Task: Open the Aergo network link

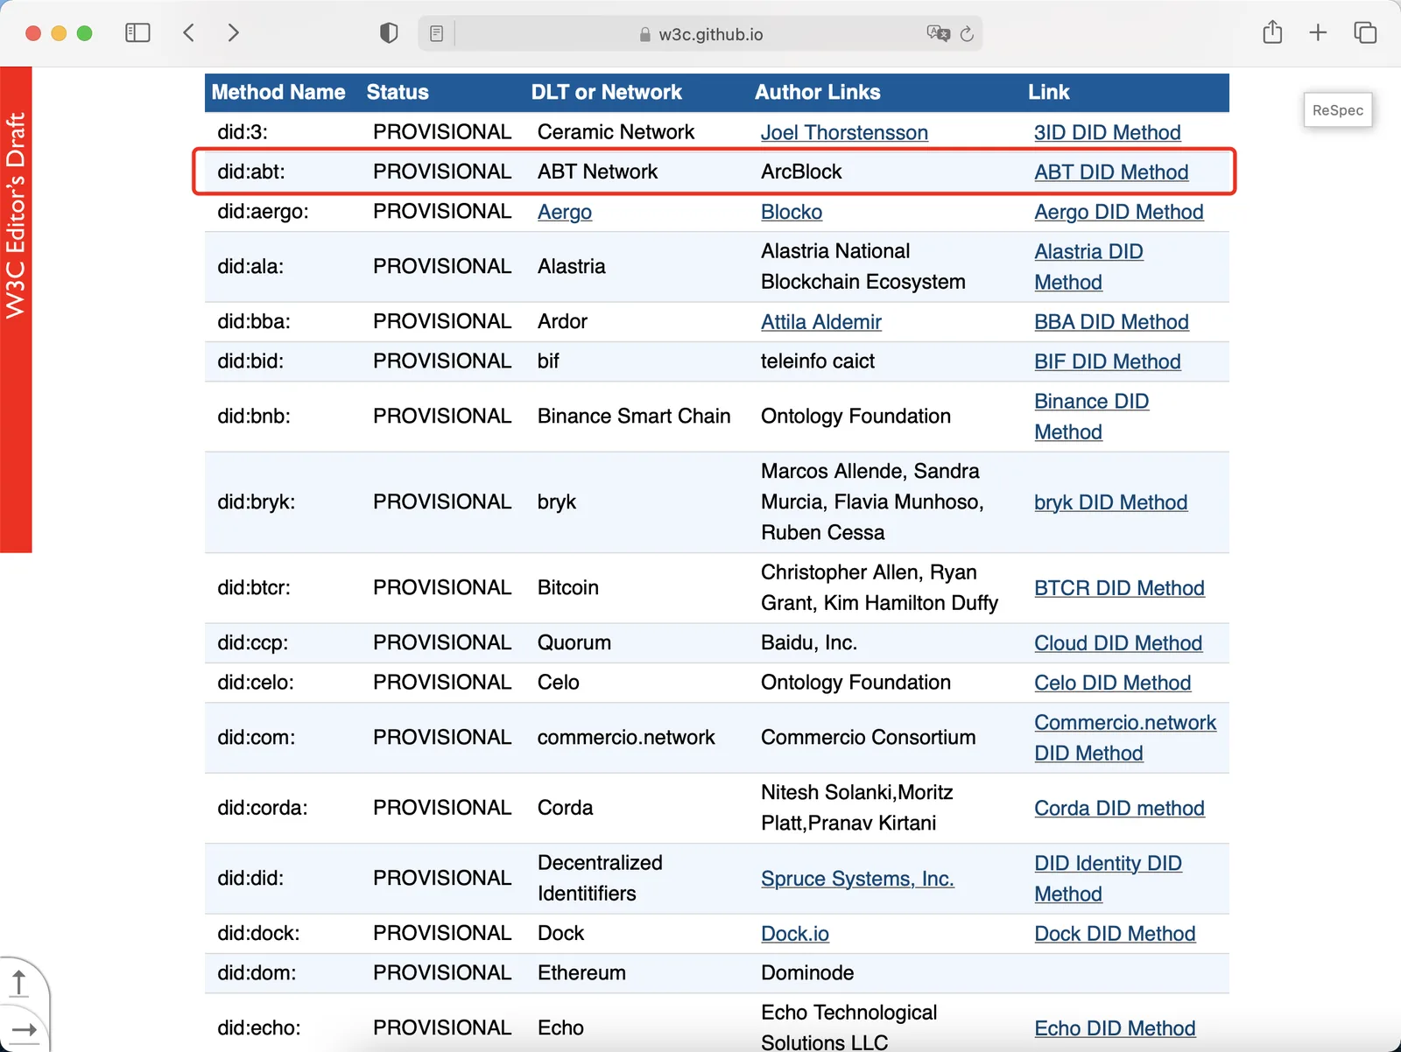Action: click(x=565, y=212)
